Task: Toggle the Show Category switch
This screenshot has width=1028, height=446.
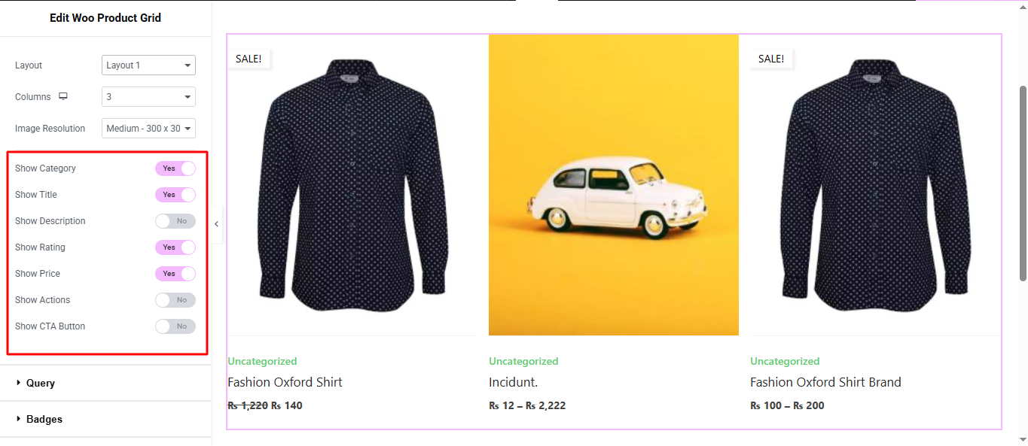Action: coord(175,168)
